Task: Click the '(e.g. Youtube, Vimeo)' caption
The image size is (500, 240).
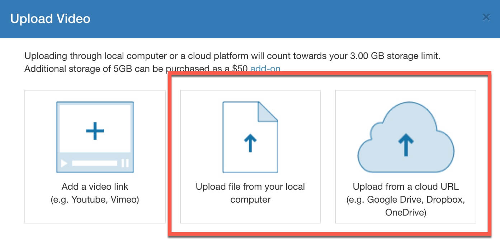Action: pyautogui.click(x=95, y=199)
